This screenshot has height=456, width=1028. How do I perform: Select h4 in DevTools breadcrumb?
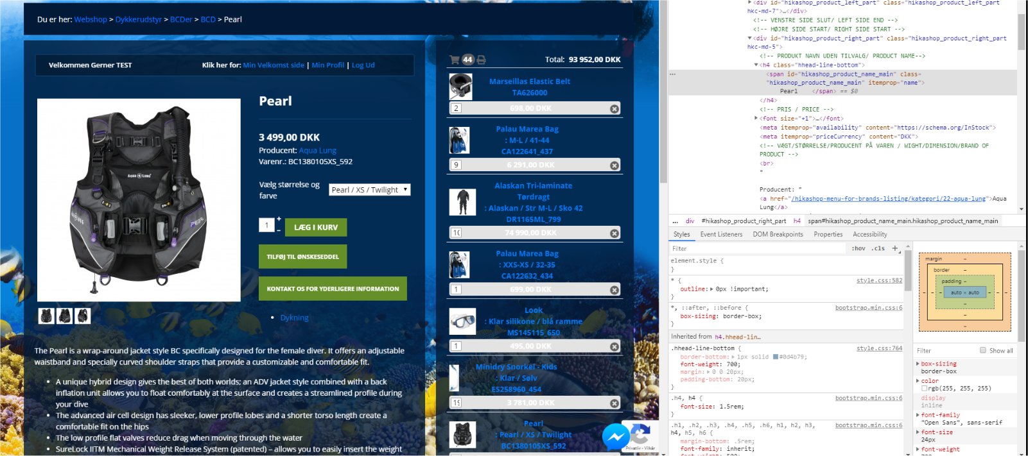tap(797, 221)
